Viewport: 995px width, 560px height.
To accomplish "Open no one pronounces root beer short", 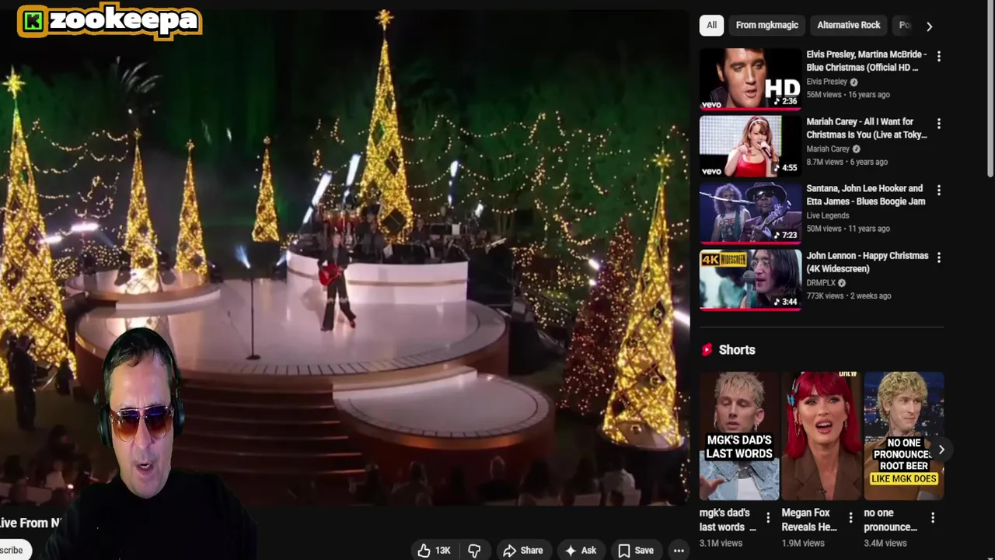I will (904, 436).
